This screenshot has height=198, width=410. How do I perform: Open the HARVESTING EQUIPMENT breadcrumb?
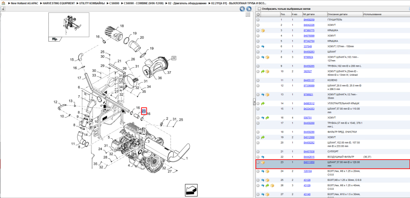pyautogui.click(x=59, y=3)
